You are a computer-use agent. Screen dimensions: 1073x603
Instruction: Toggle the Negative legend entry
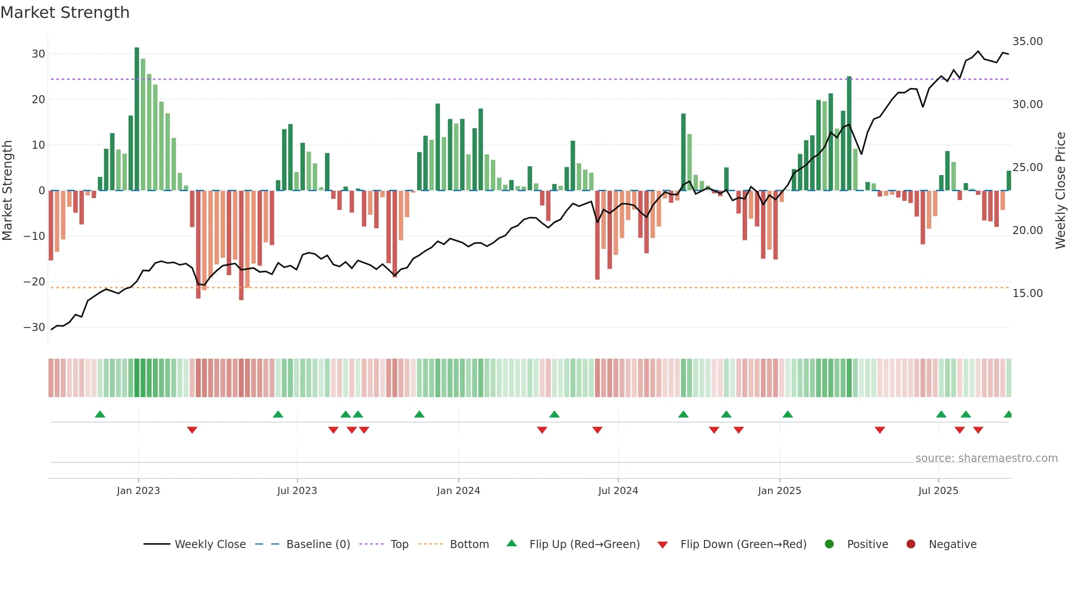(941, 544)
